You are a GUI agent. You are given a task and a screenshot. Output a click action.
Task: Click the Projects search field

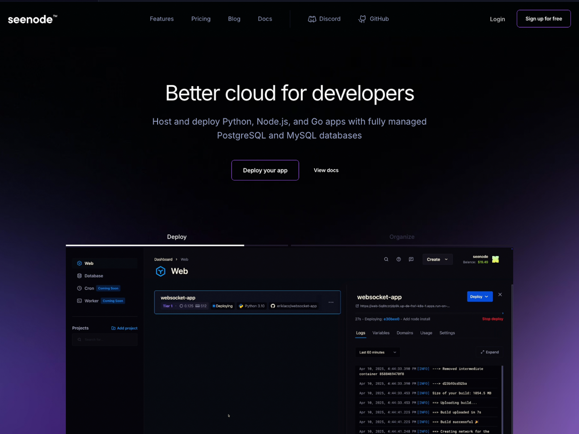[x=105, y=340]
